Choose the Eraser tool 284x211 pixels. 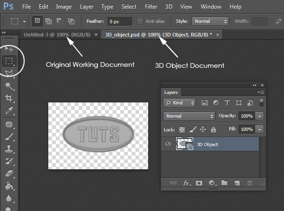(x=9, y=173)
